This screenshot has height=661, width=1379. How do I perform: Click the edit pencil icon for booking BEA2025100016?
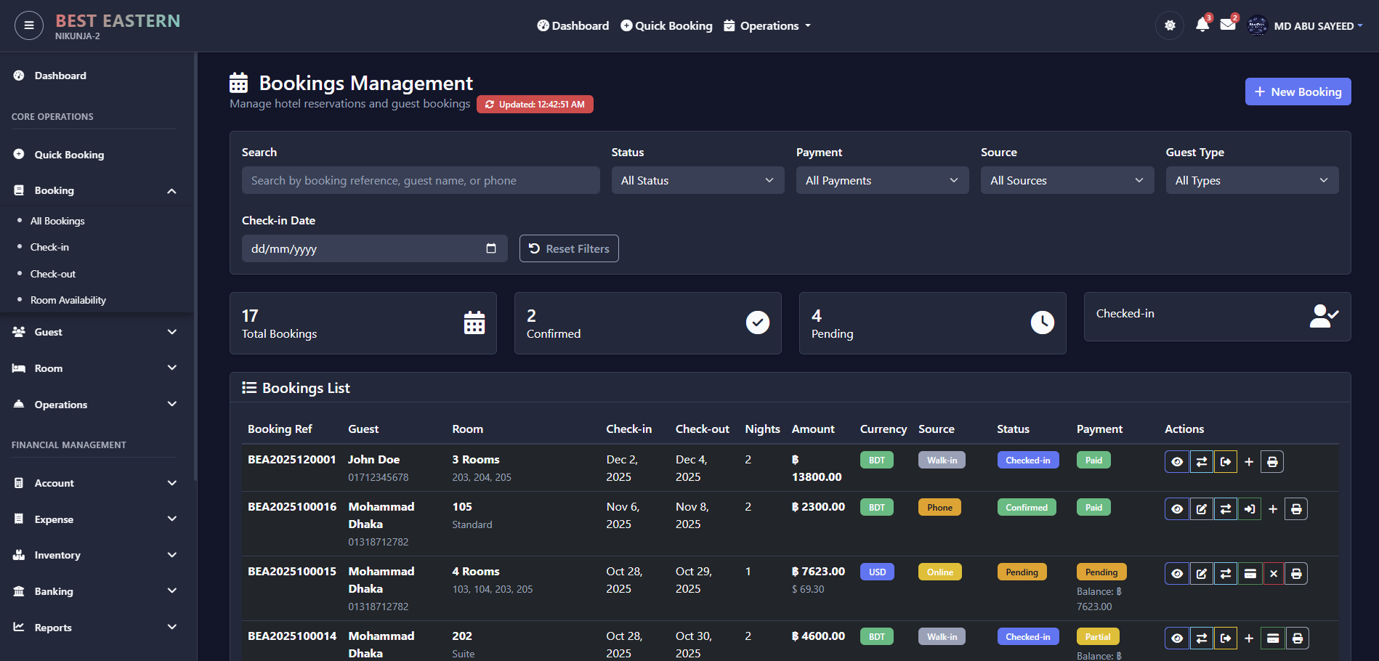click(x=1202, y=509)
